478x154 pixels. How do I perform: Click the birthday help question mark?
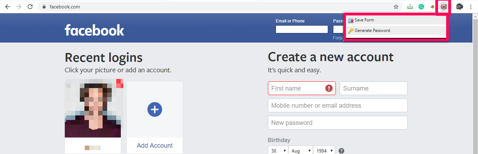click(x=341, y=151)
